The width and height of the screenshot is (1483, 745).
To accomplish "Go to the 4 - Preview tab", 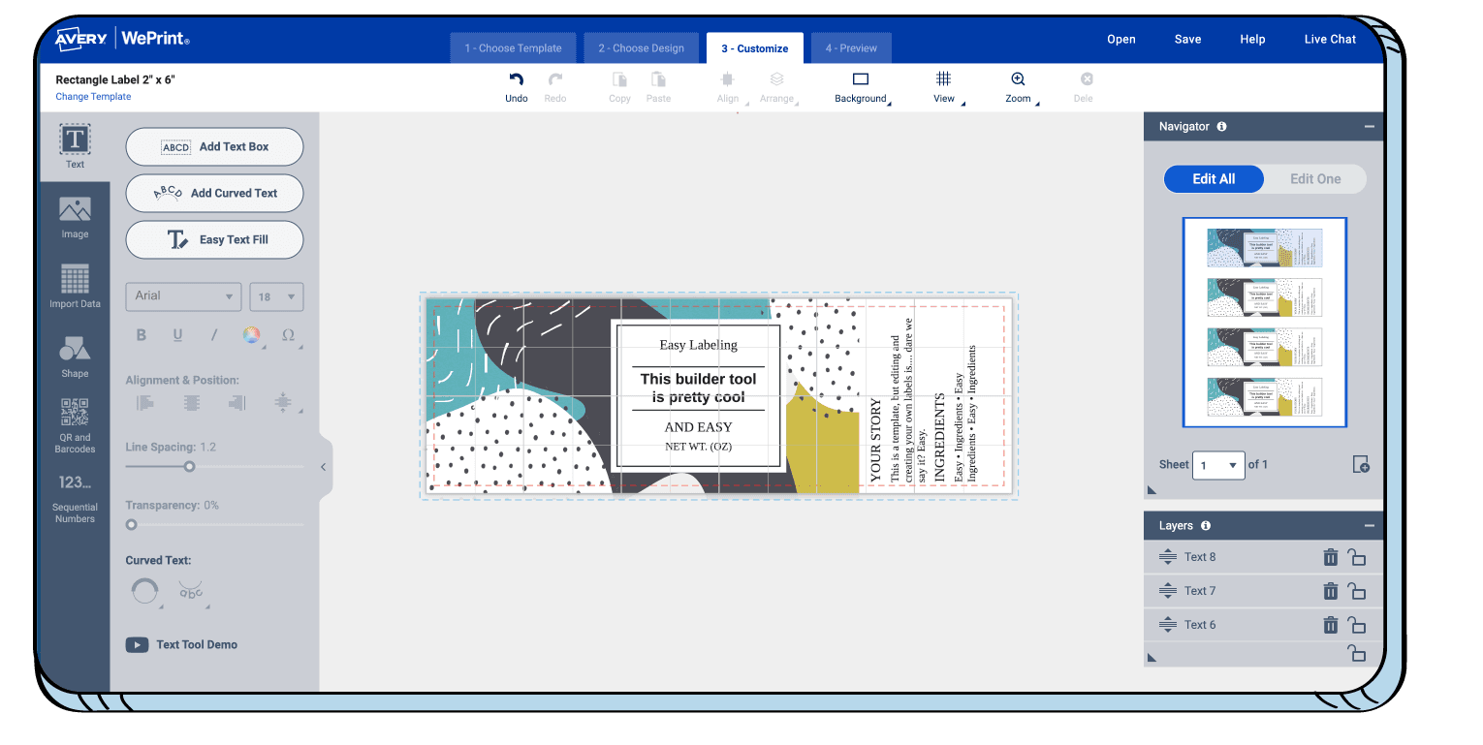I will coord(851,48).
